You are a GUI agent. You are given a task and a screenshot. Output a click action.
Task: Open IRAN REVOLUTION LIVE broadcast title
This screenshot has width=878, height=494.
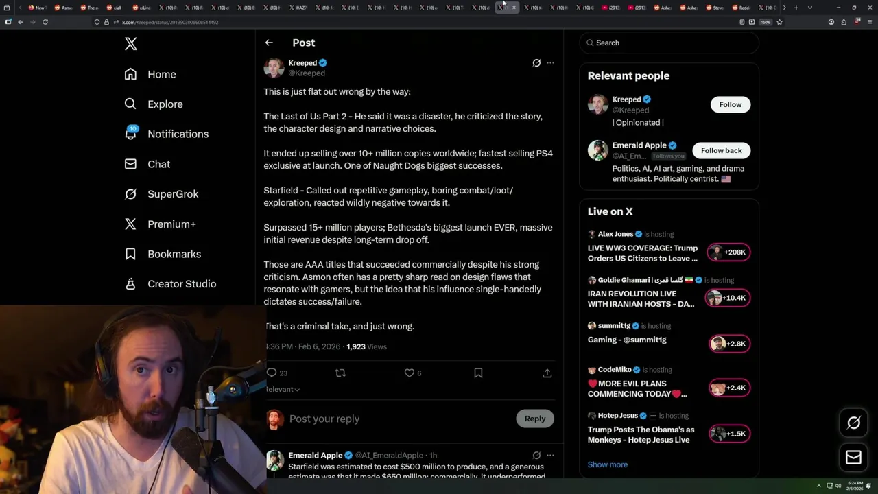click(x=641, y=298)
